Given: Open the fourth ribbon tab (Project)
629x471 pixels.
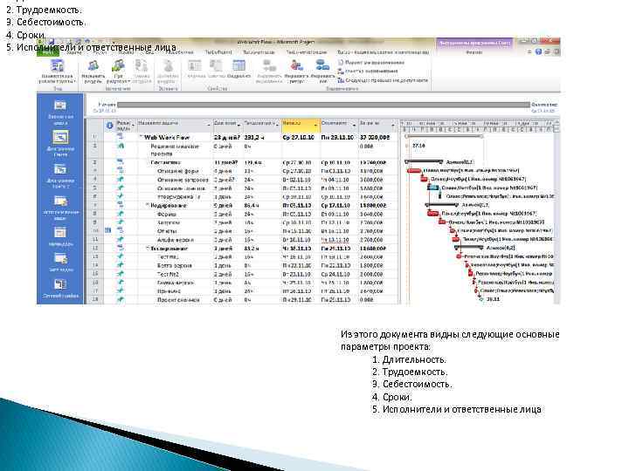Looking at the screenshot, I should pyautogui.click(x=126, y=52).
